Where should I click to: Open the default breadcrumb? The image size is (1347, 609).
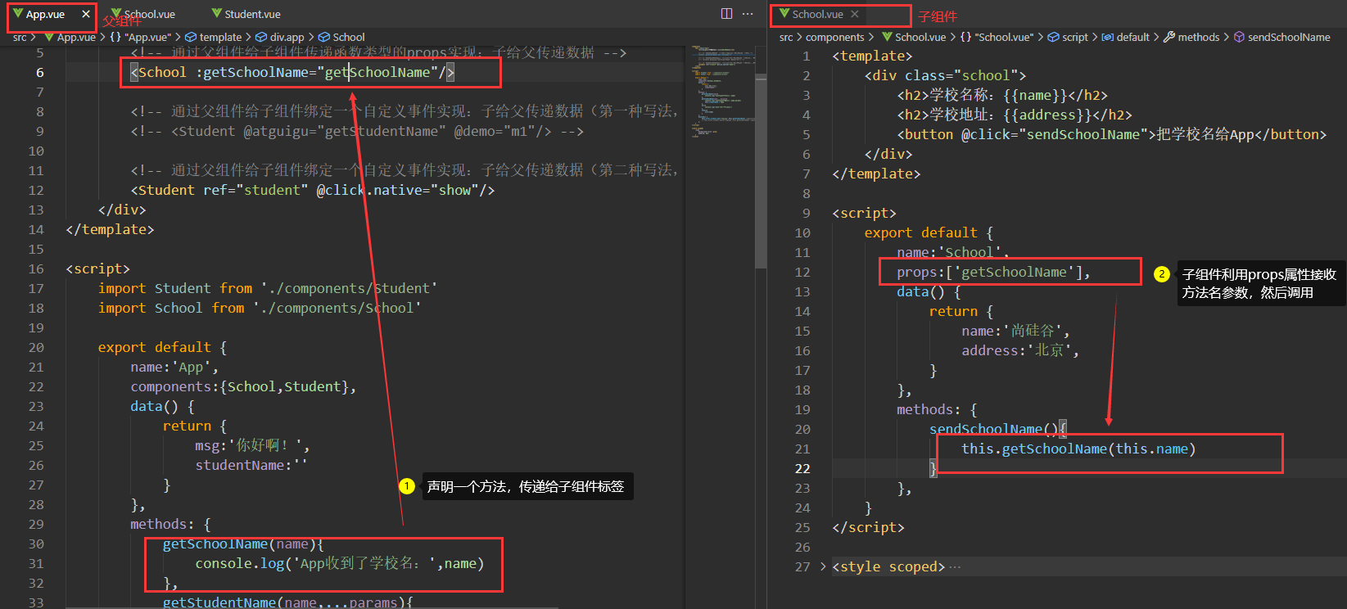pyautogui.click(x=1126, y=37)
